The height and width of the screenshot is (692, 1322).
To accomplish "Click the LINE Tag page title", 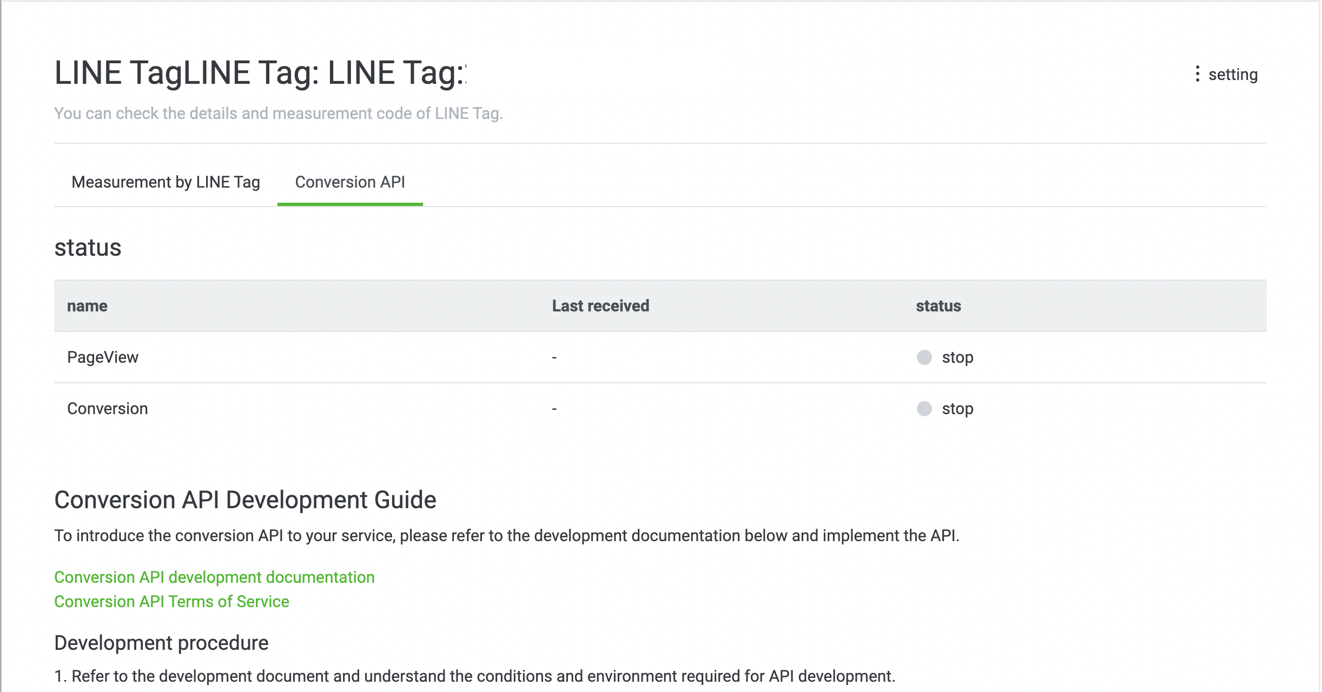I will click(260, 73).
